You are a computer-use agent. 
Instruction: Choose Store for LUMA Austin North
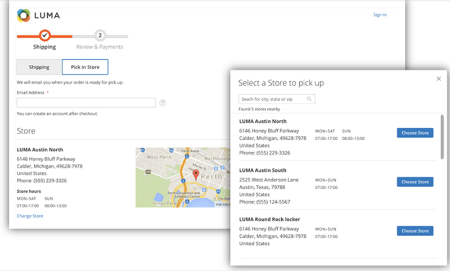415,133
